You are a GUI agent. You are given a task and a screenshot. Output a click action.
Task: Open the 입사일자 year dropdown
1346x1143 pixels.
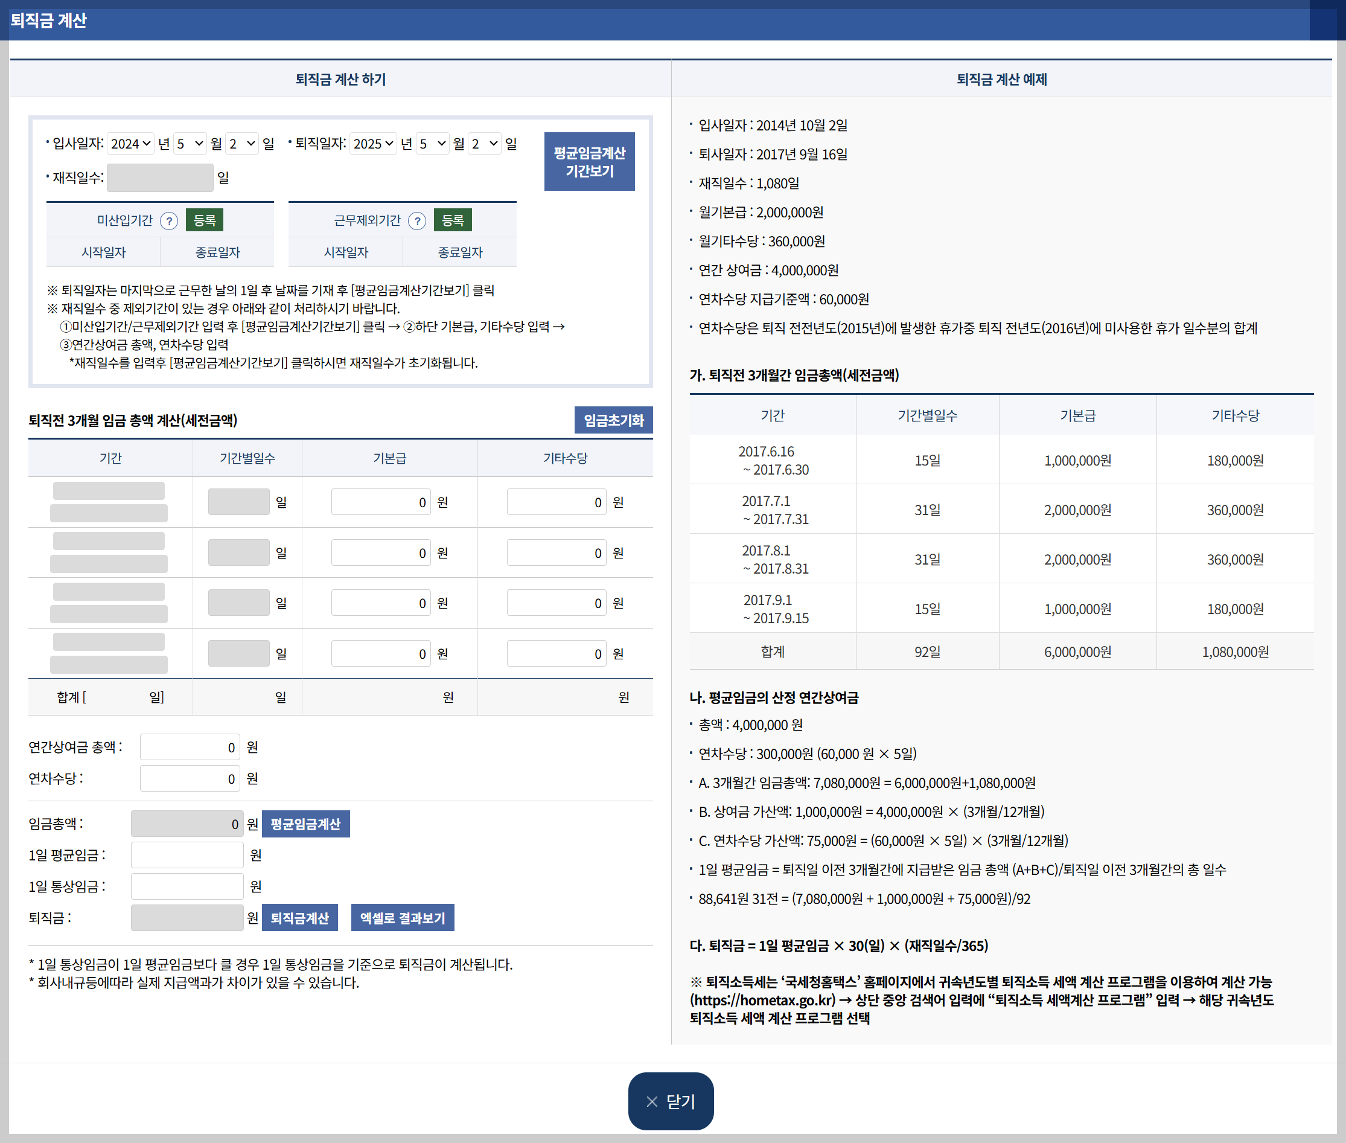click(x=131, y=143)
